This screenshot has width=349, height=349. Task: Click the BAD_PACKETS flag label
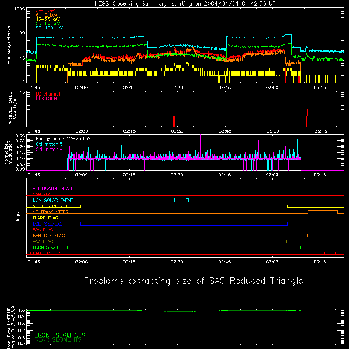coord(47,253)
